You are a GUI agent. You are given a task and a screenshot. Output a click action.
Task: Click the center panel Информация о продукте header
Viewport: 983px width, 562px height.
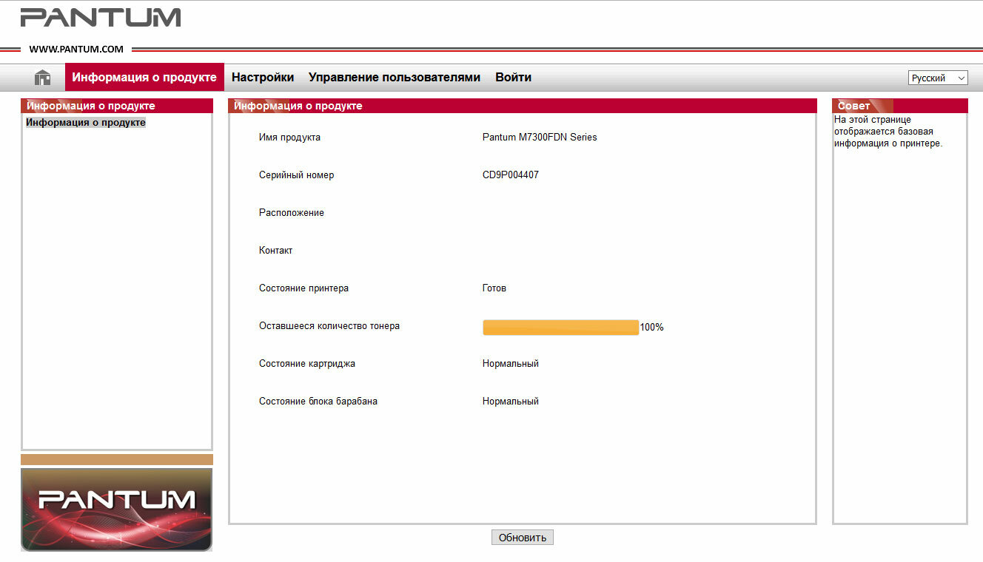[x=523, y=106]
